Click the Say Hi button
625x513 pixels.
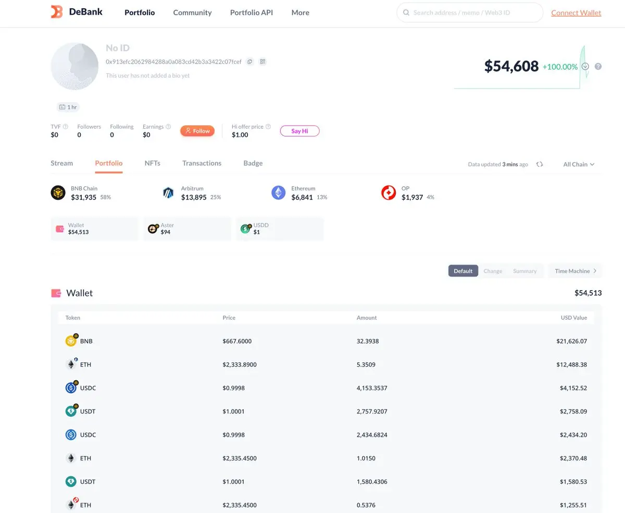pos(299,131)
